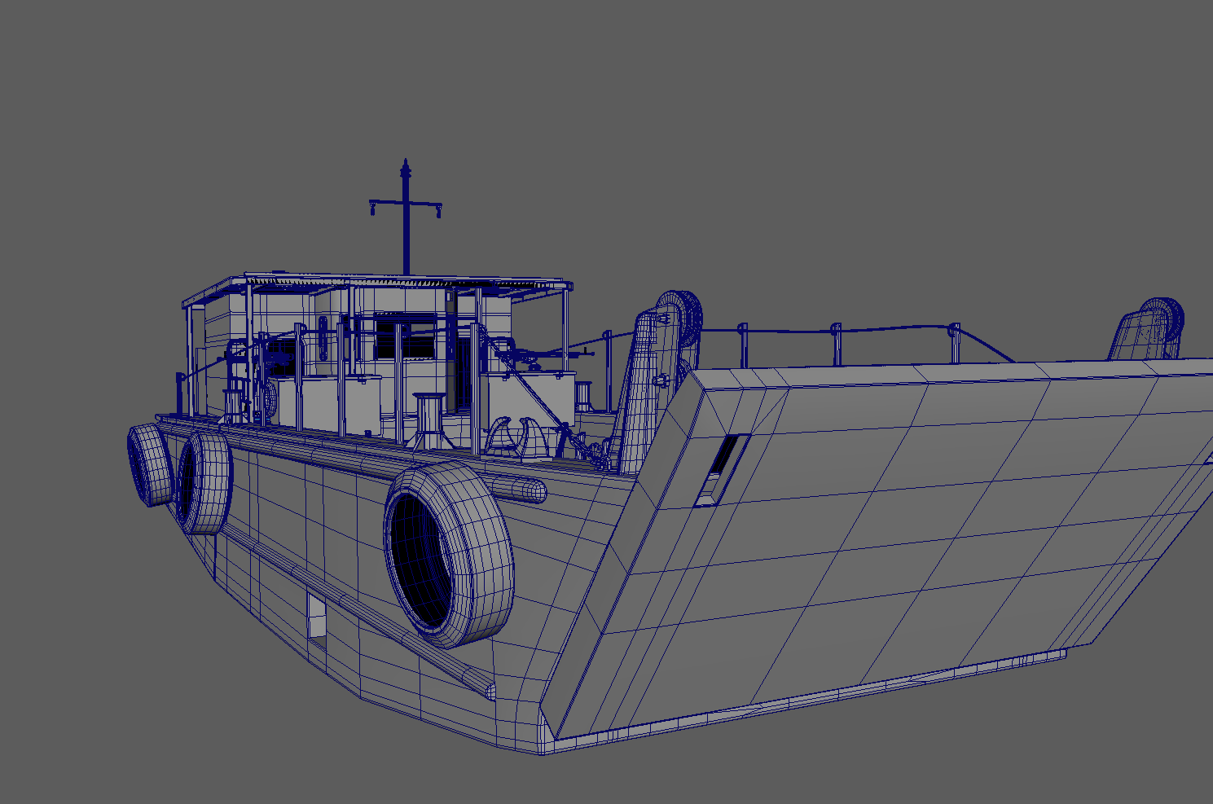Click the life ring beside the cabin
Image resolution: width=1213 pixels, height=804 pixels.
pos(268,397)
